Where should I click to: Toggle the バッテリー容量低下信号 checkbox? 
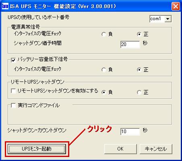click(x=13, y=60)
